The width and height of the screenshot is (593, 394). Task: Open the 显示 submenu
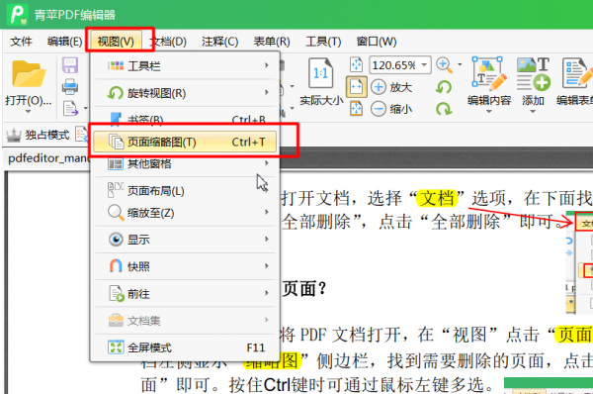(x=186, y=240)
